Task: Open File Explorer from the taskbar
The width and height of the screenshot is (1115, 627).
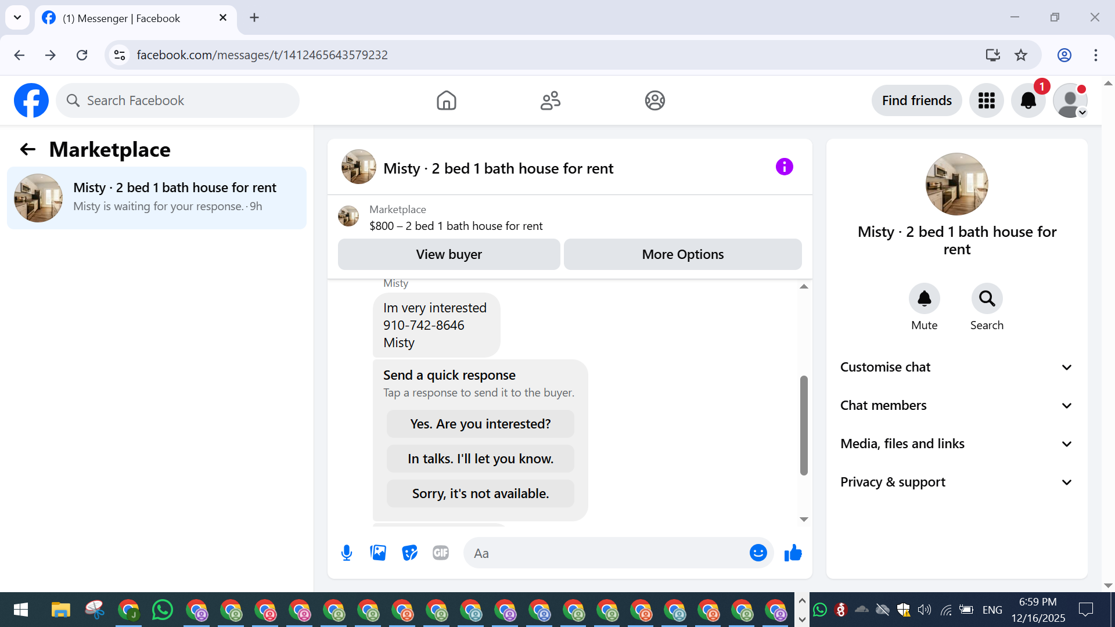Action: pos(60,610)
